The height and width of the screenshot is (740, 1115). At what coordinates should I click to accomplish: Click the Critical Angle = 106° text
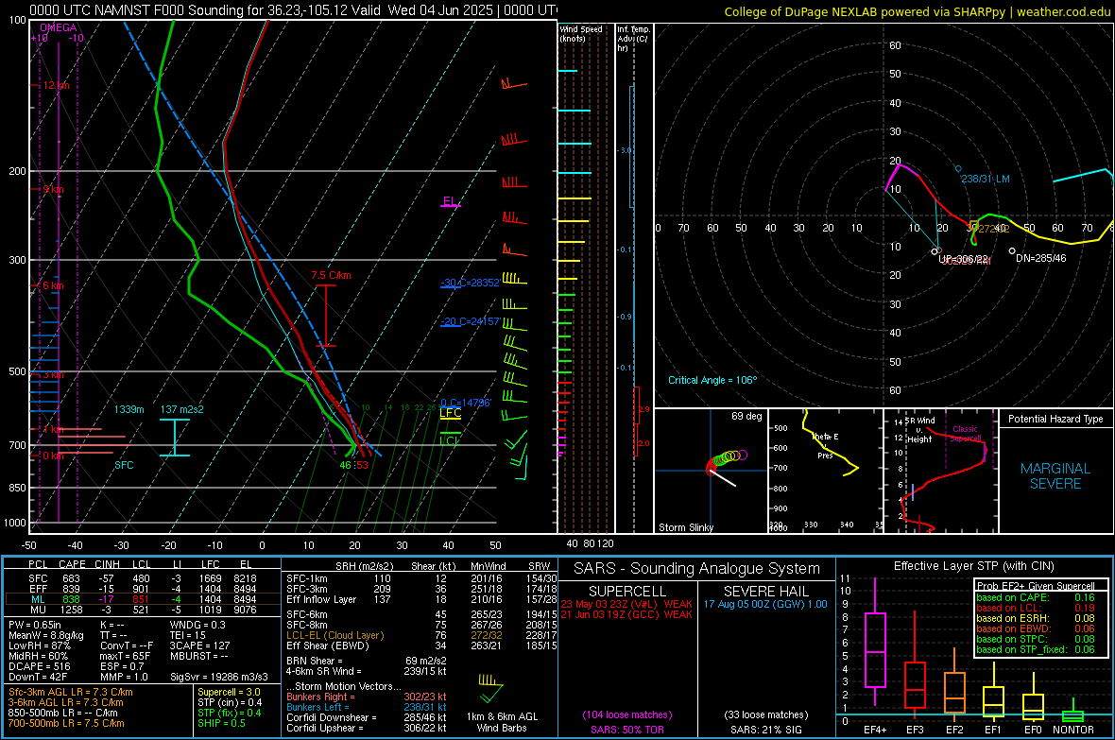[712, 381]
